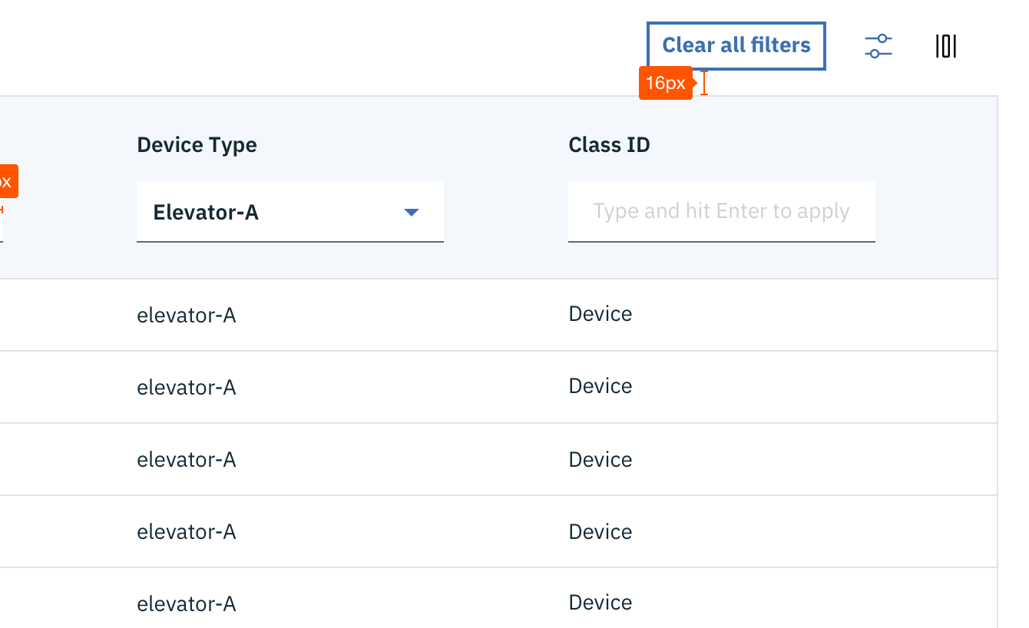The width and height of the screenshot is (1029, 628).
Task: Click Device in the first row
Action: coord(600,313)
